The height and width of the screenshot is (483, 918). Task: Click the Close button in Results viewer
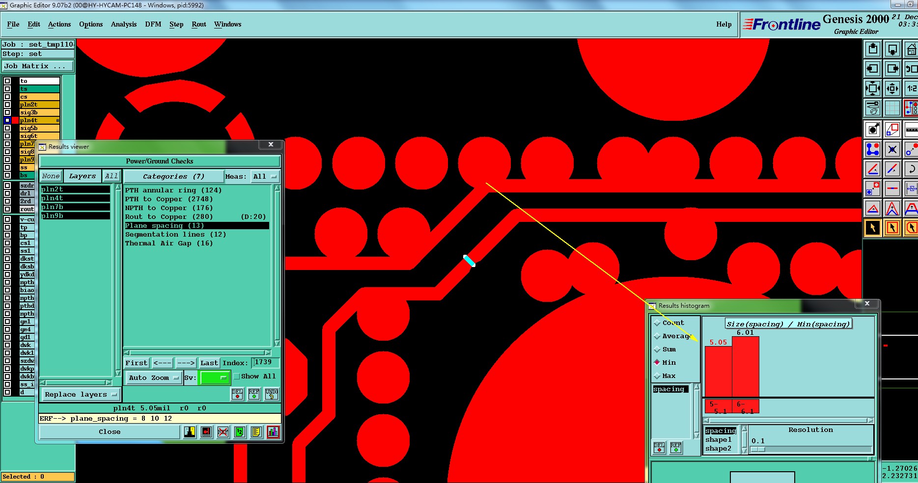(110, 432)
